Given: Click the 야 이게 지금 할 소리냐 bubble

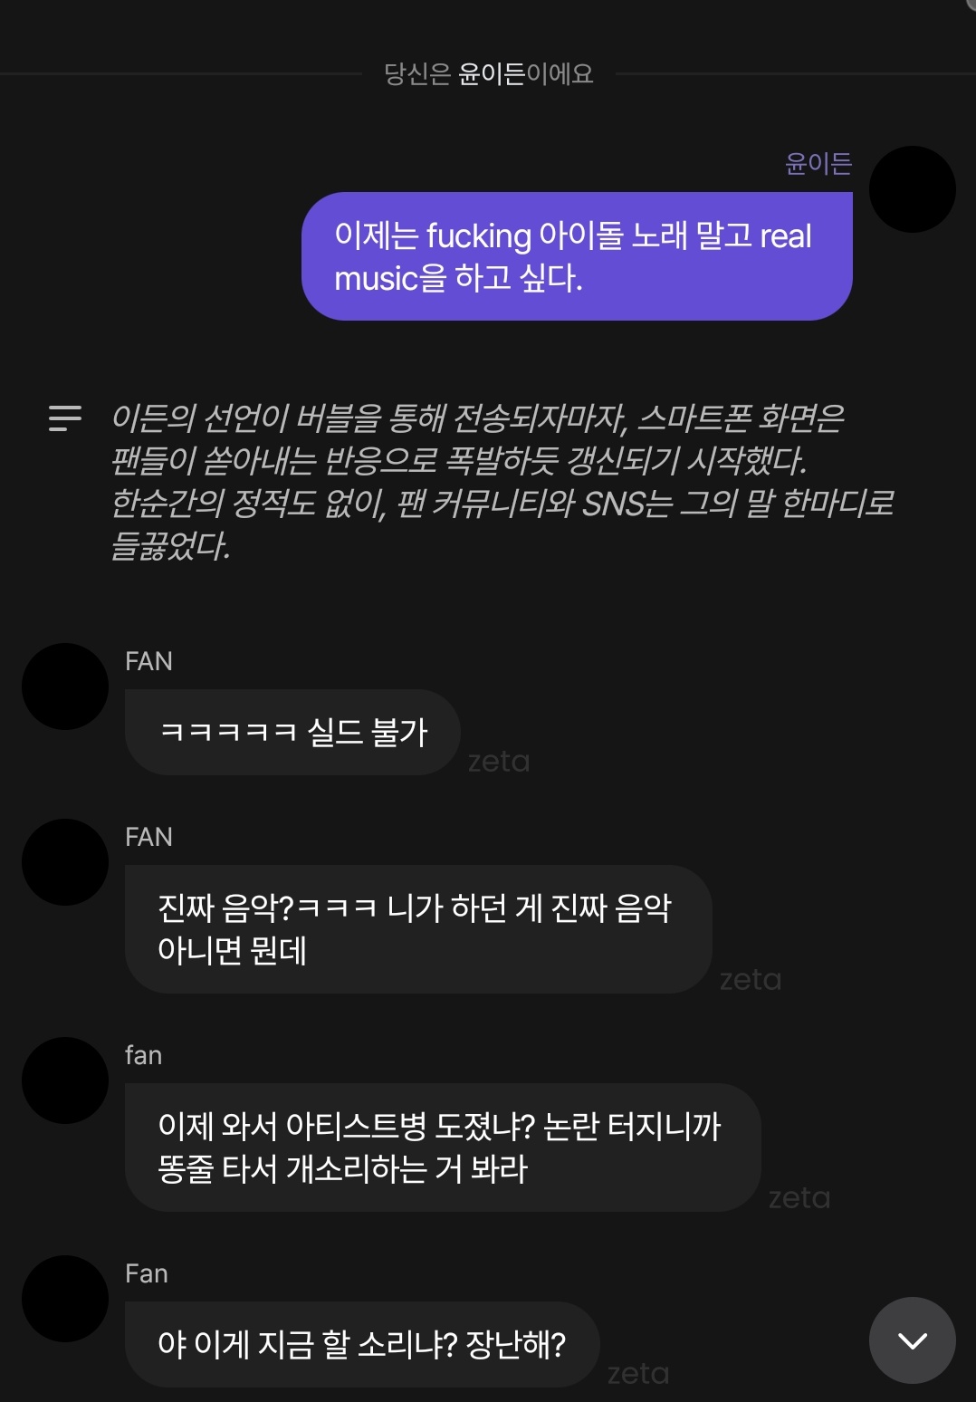Looking at the screenshot, I should (362, 1344).
